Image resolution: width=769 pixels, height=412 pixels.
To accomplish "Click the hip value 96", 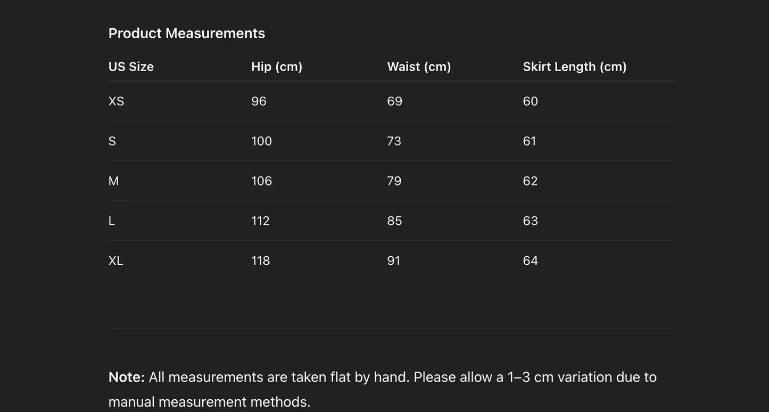I will [x=259, y=101].
